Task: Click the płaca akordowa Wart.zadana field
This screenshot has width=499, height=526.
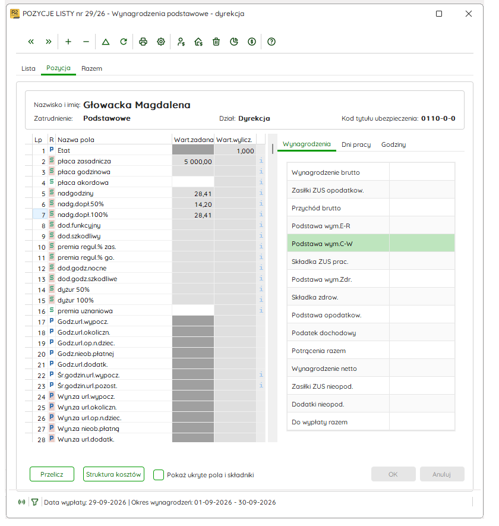Action: coord(193,182)
